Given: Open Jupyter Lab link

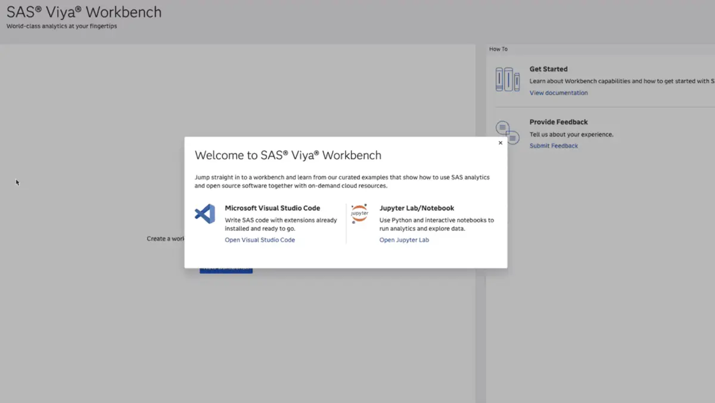Looking at the screenshot, I should coord(404,240).
